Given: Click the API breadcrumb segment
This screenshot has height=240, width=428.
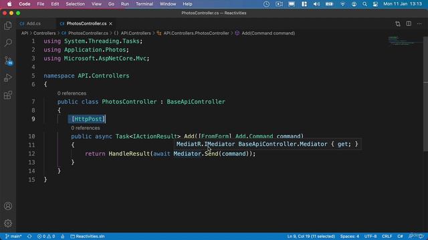Looking at the screenshot, I should click(x=25, y=33).
